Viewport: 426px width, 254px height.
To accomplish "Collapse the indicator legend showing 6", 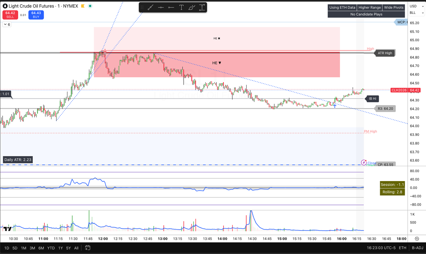I will [7, 25].
